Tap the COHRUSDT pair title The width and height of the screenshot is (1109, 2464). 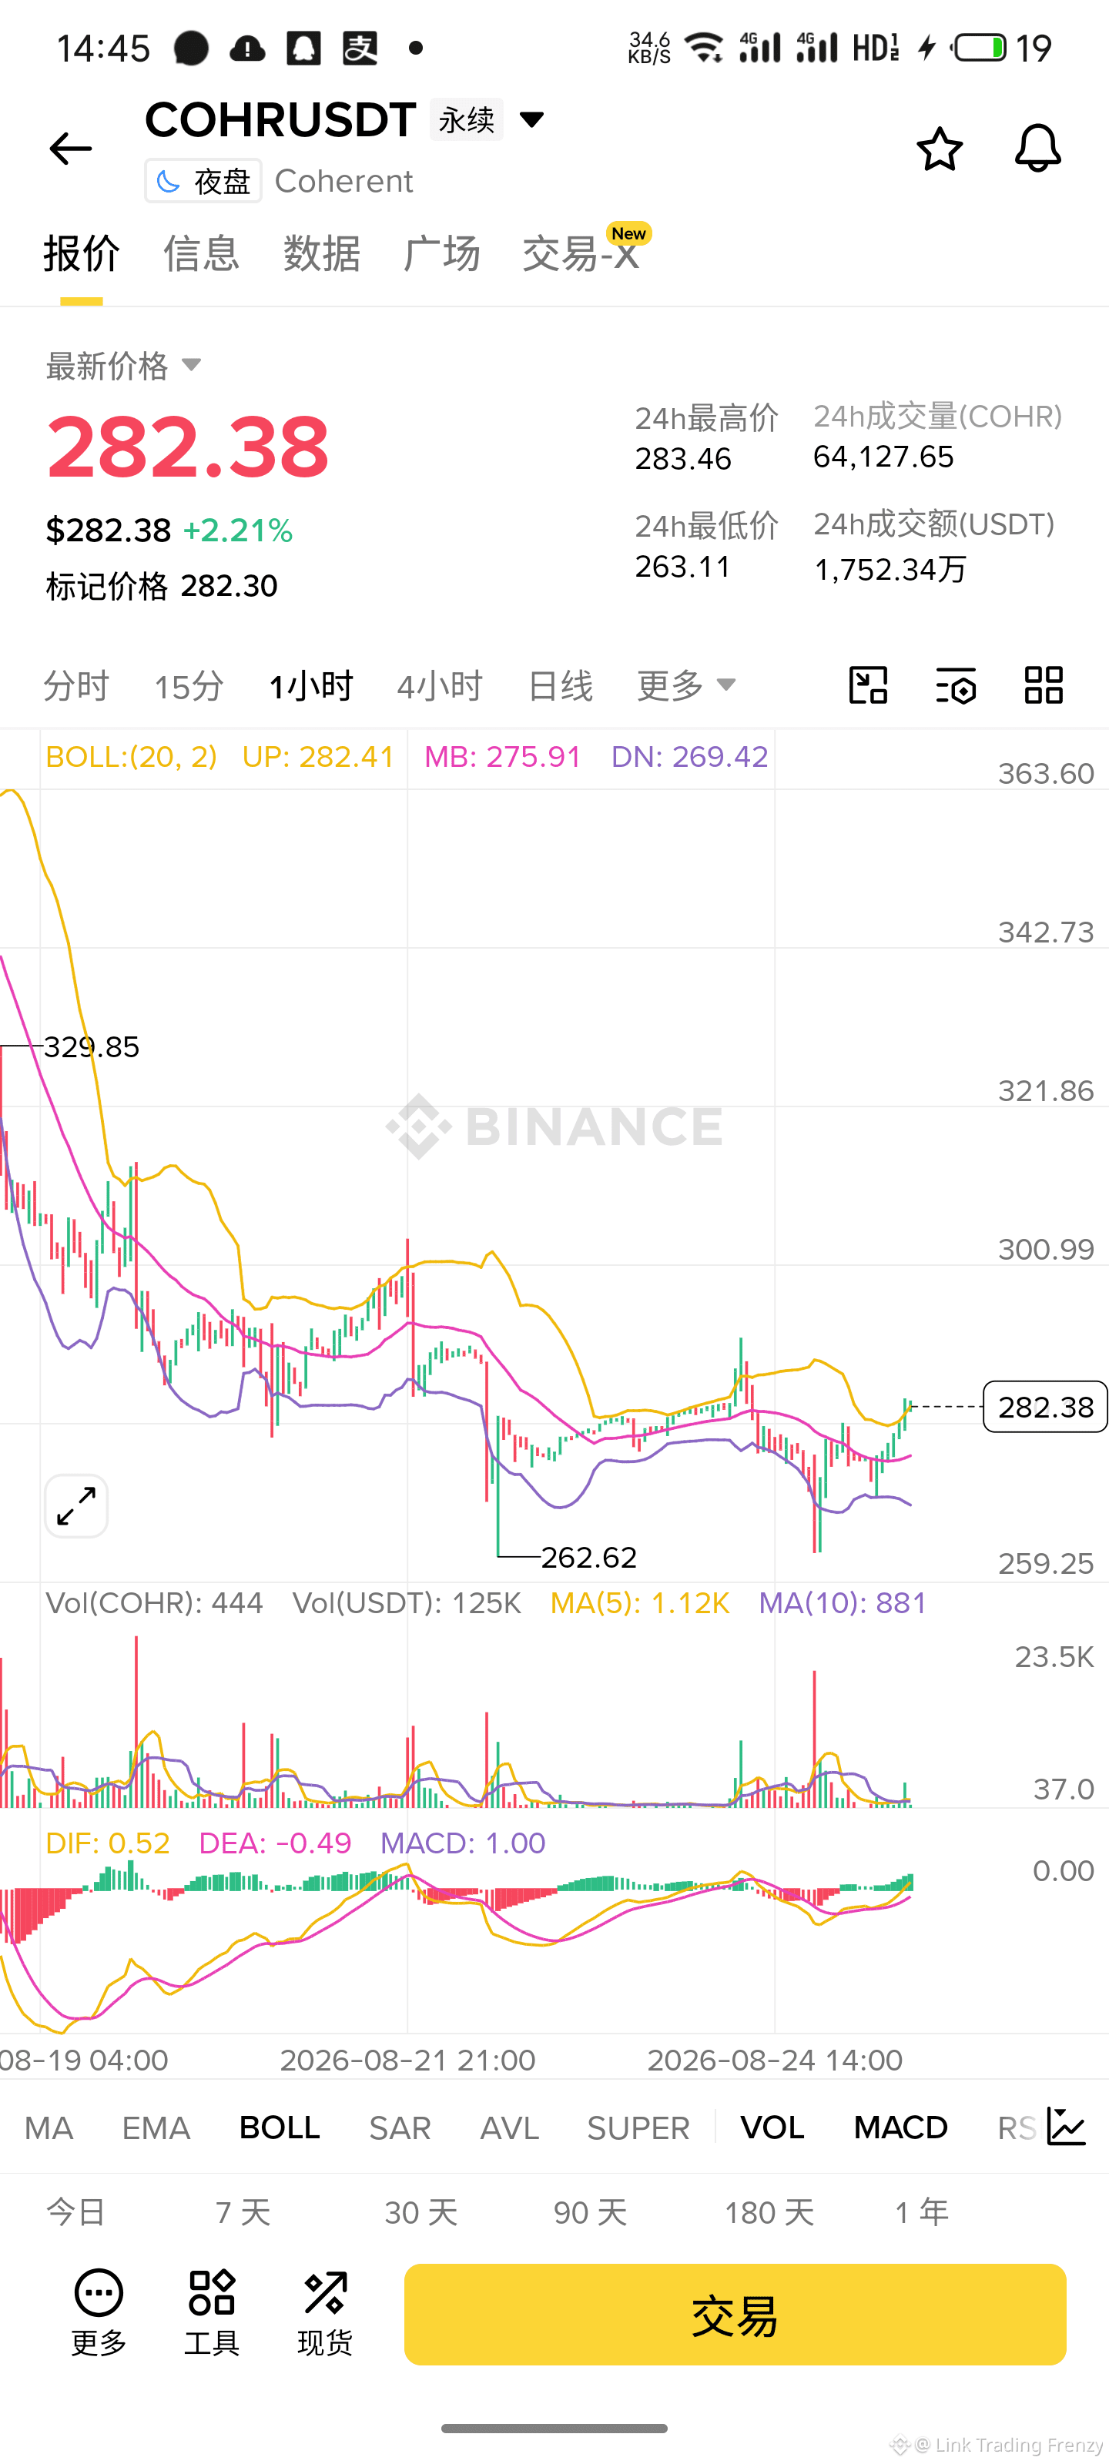click(280, 119)
